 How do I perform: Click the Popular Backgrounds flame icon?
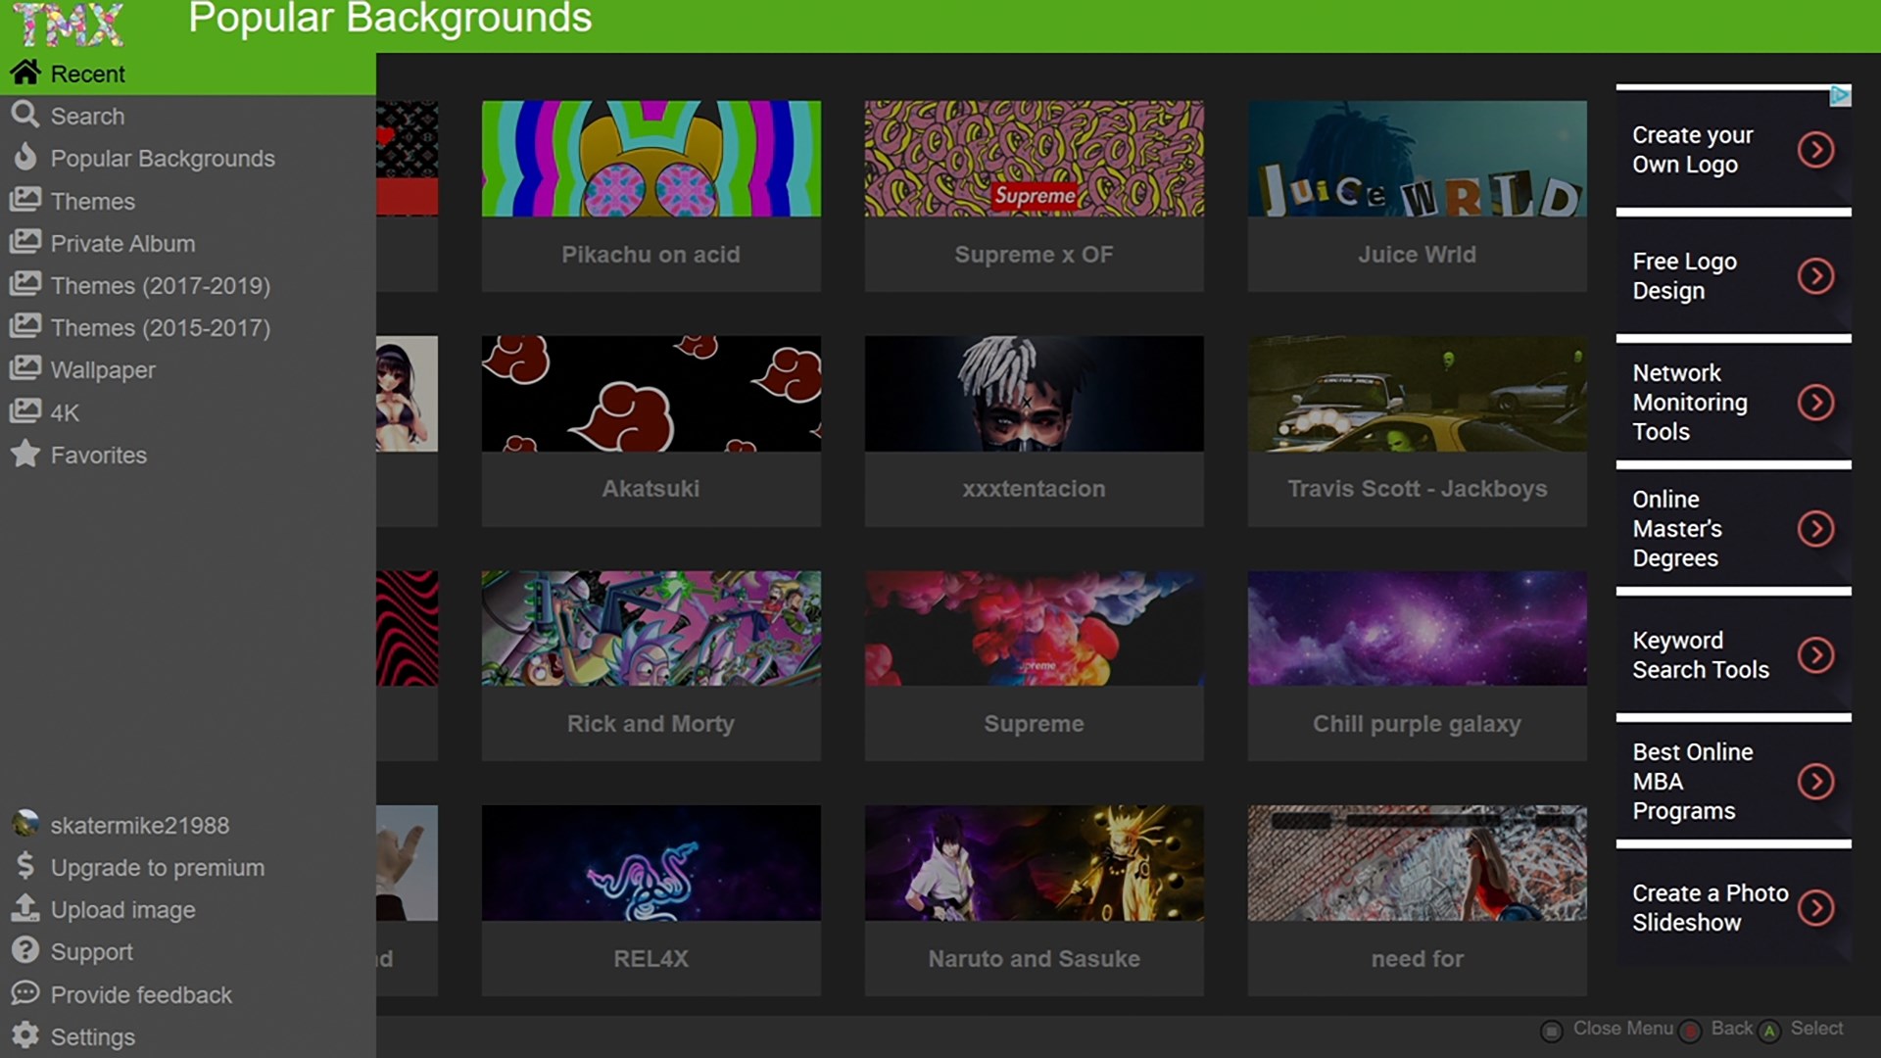(24, 158)
